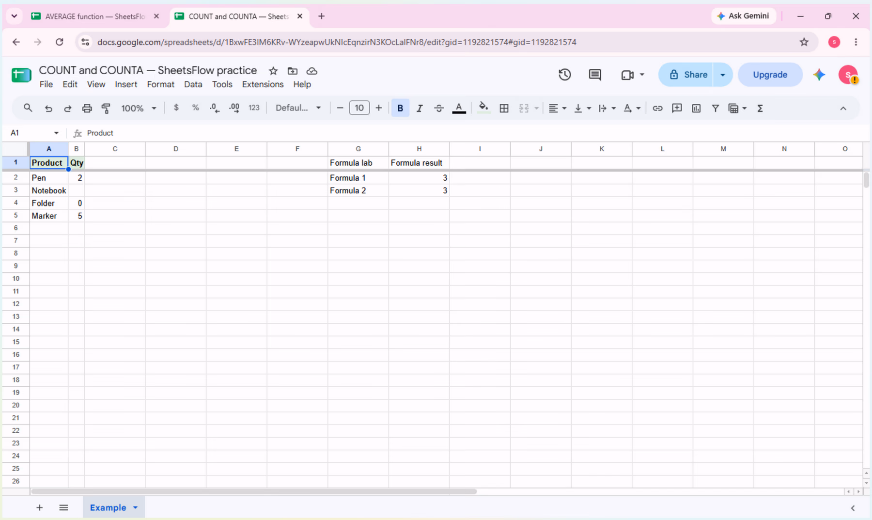Decrease decimal places
872x520 pixels.
tap(215, 108)
